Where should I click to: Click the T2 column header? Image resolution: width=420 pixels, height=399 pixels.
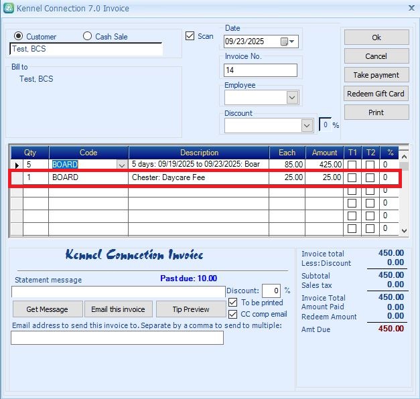(370, 153)
